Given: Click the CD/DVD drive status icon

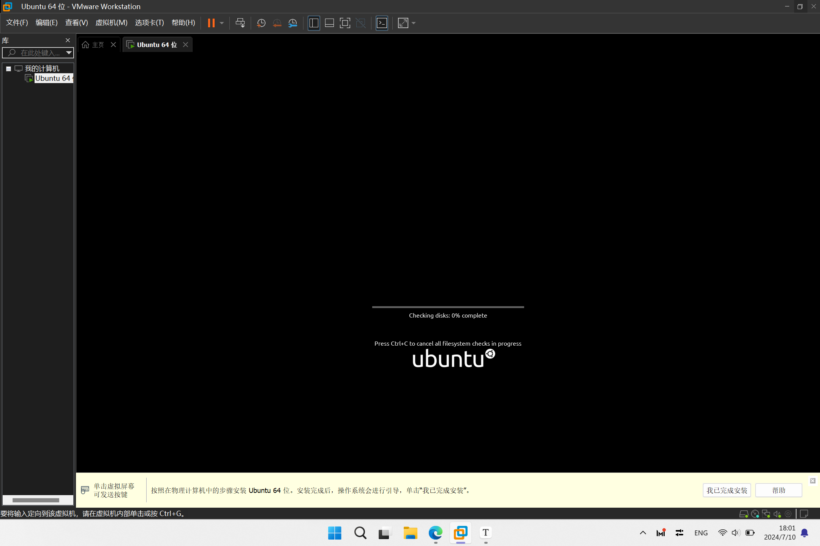Looking at the screenshot, I should pyautogui.click(x=755, y=514).
